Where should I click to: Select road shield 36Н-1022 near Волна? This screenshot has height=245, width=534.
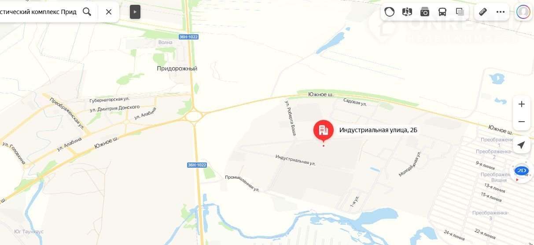[x=188, y=37]
